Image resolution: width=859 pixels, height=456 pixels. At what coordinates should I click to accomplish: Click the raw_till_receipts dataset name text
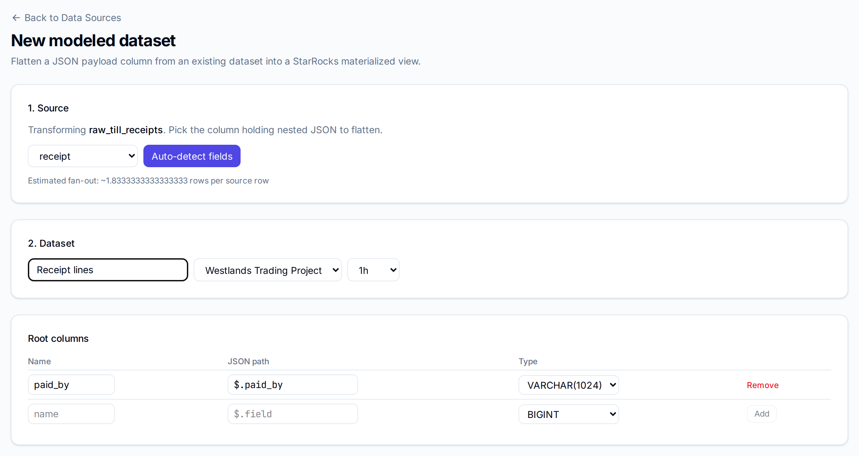pyautogui.click(x=126, y=130)
